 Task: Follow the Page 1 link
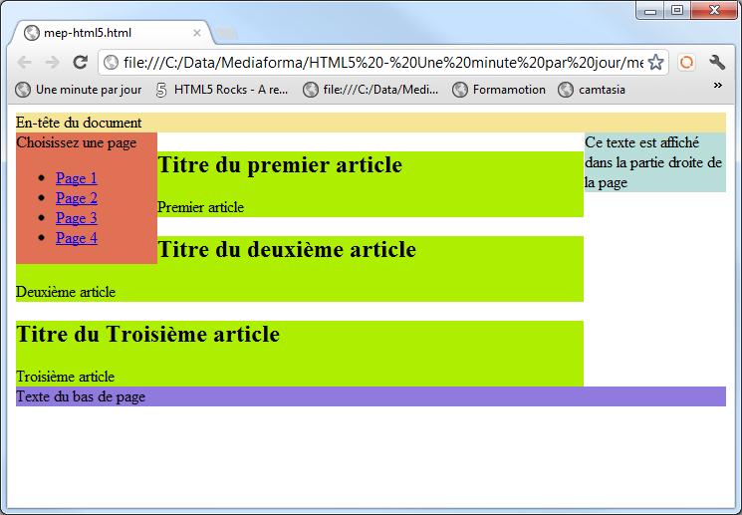point(77,178)
